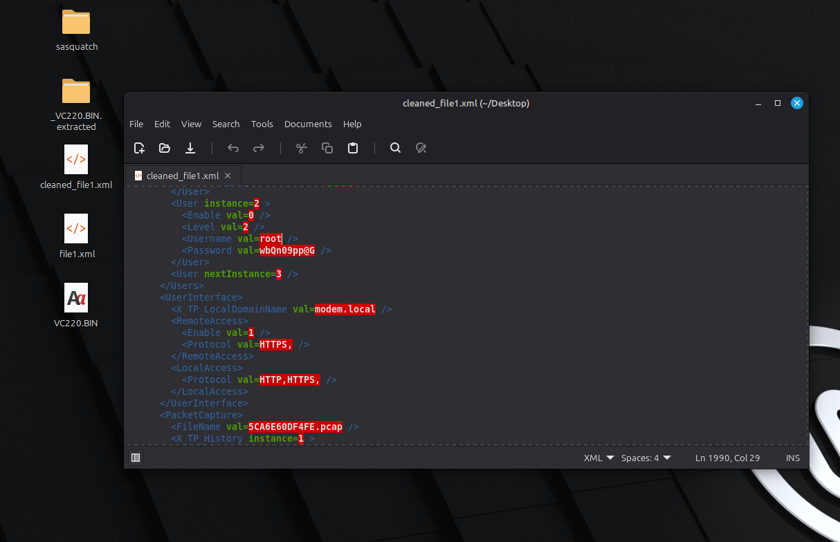The height and width of the screenshot is (542, 840).
Task: Click the <LocalAccess> opening tag
Action: pyautogui.click(x=207, y=368)
